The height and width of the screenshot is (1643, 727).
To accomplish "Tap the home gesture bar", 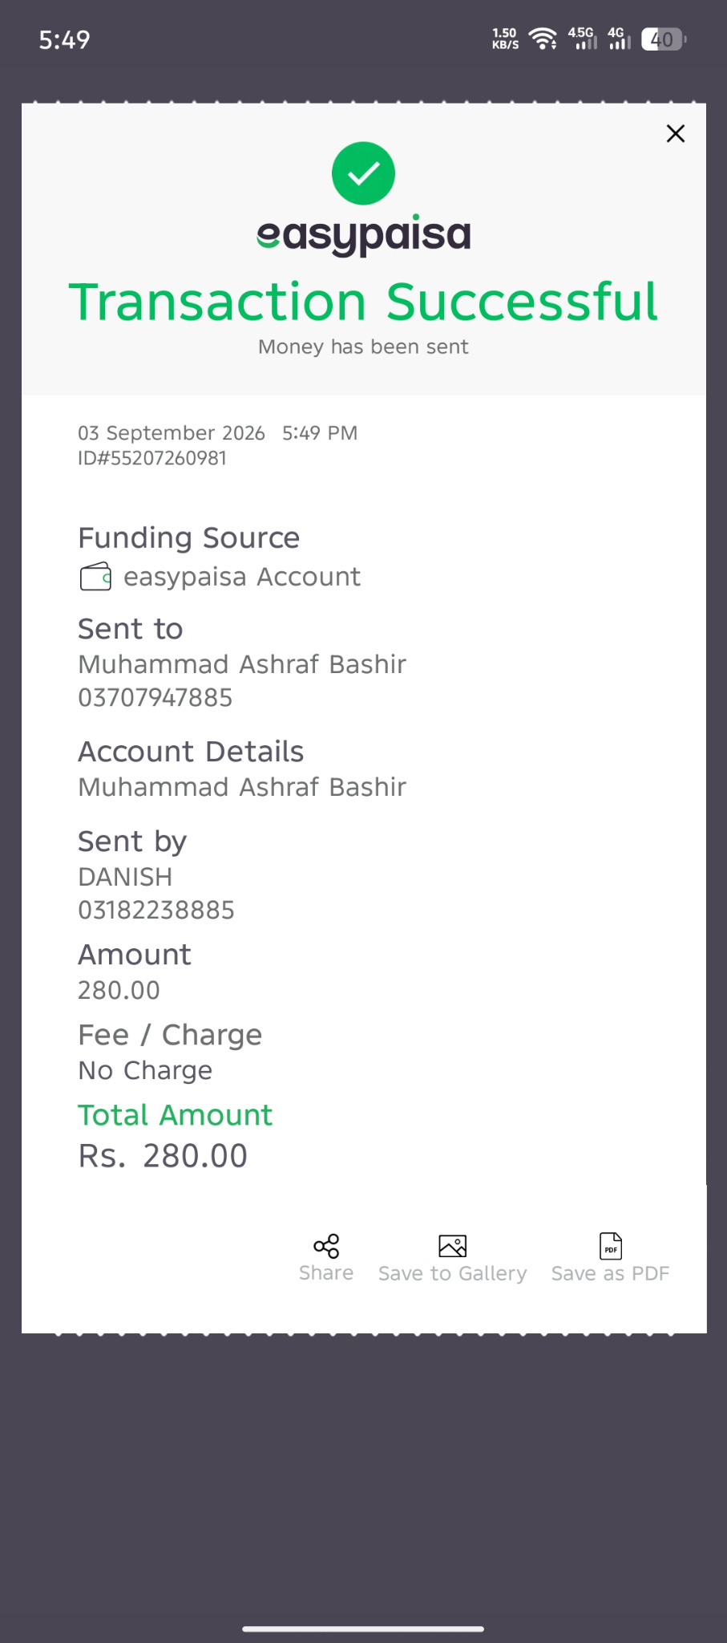I will pyautogui.click(x=363, y=1629).
